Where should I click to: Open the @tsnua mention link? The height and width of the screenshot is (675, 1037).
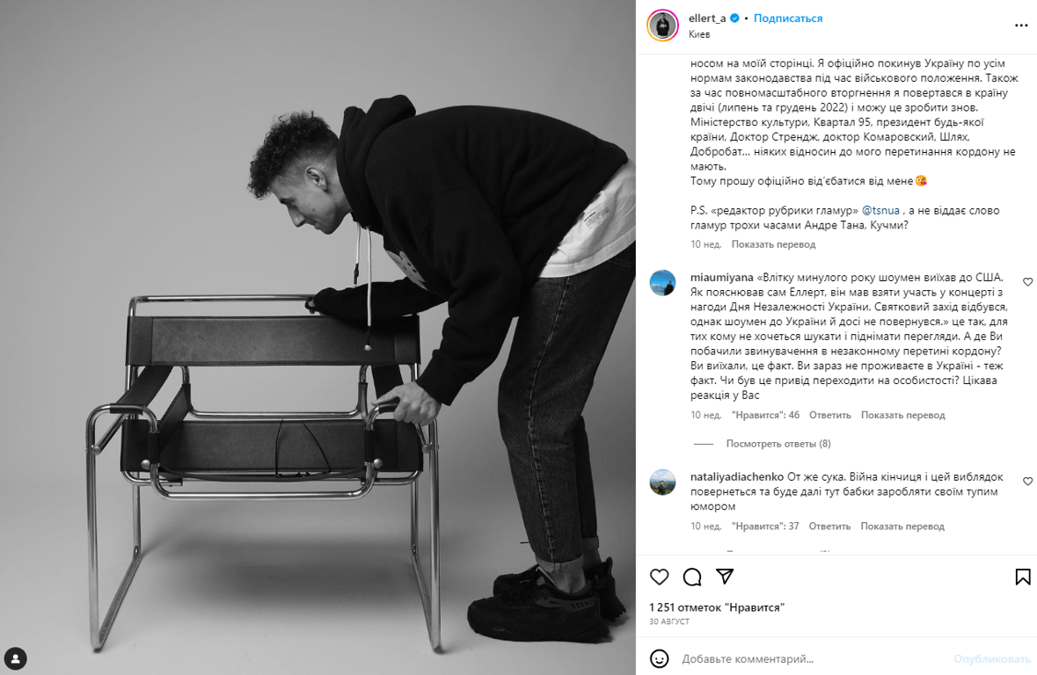pyautogui.click(x=880, y=210)
